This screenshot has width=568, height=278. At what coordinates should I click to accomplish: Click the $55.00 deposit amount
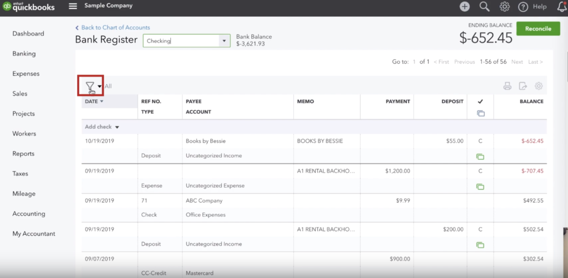tap(455, 141)
